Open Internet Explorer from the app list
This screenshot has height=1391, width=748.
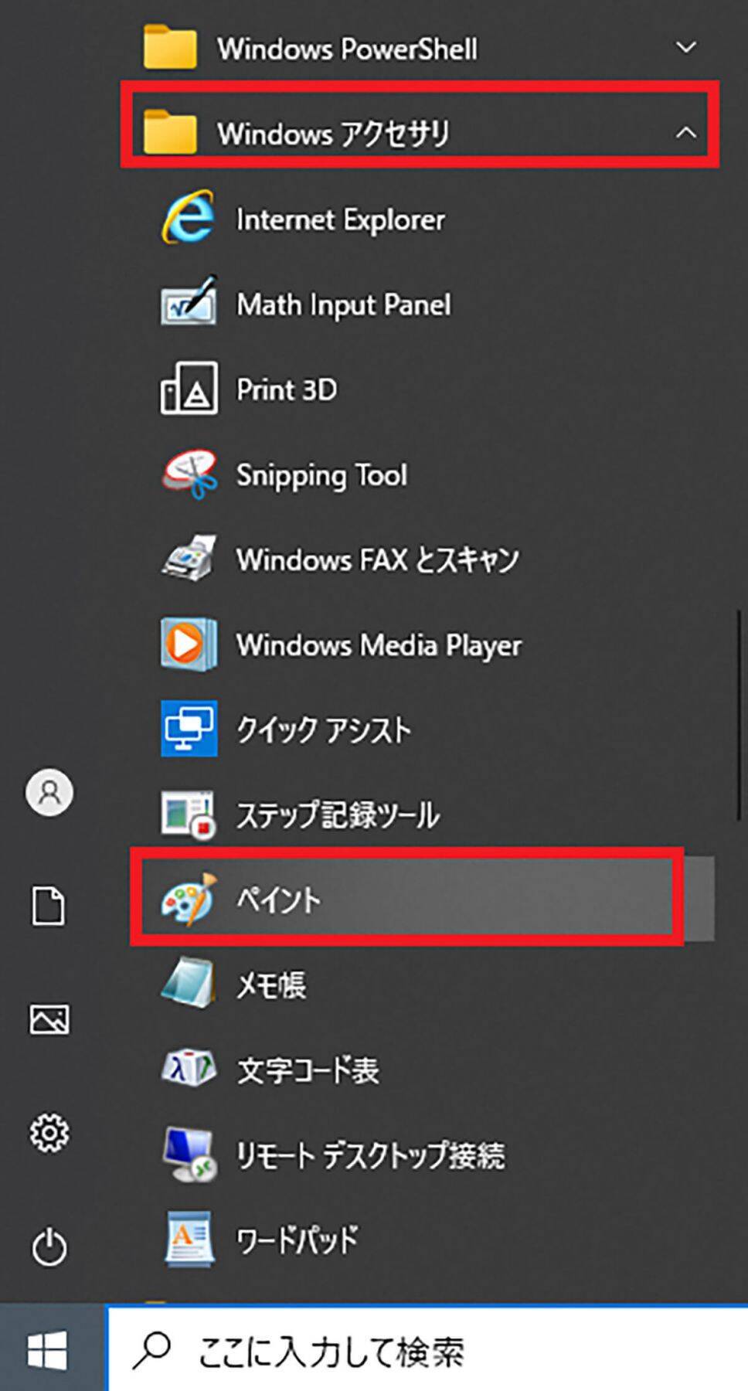(340, 219)
